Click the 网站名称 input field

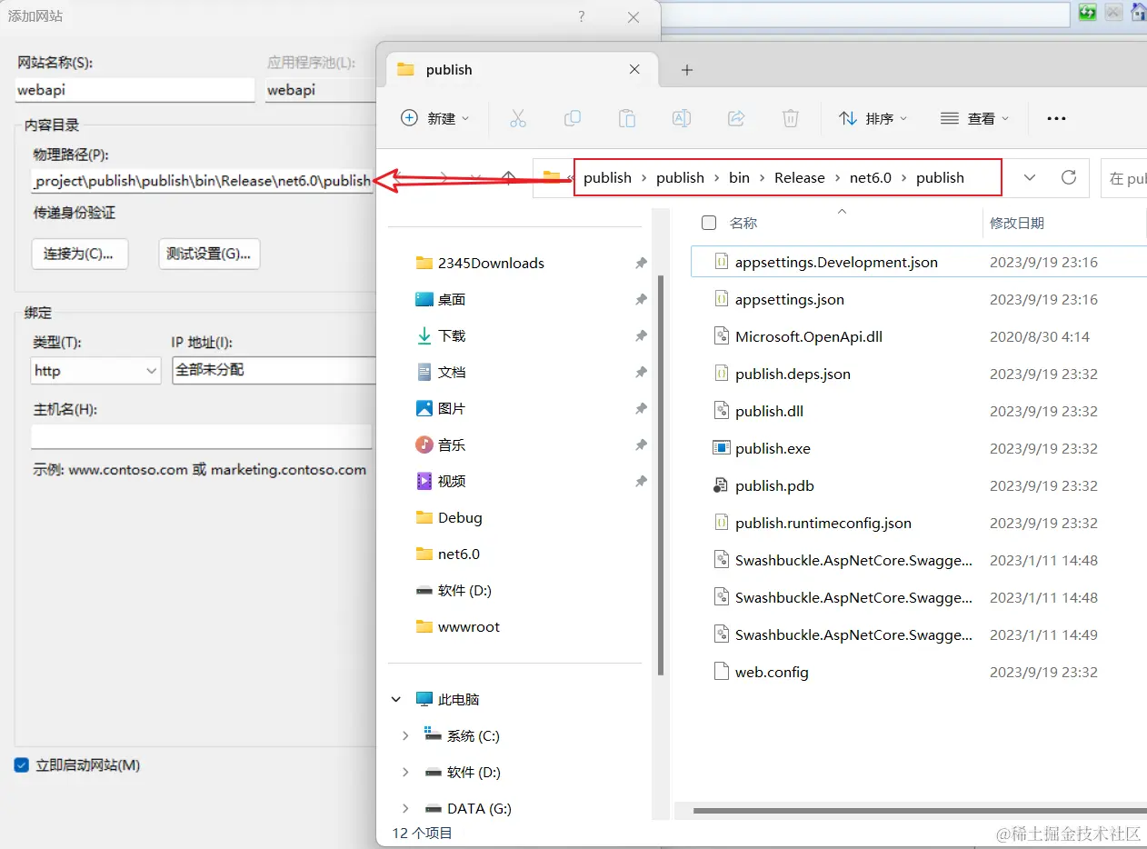point(135,90)
